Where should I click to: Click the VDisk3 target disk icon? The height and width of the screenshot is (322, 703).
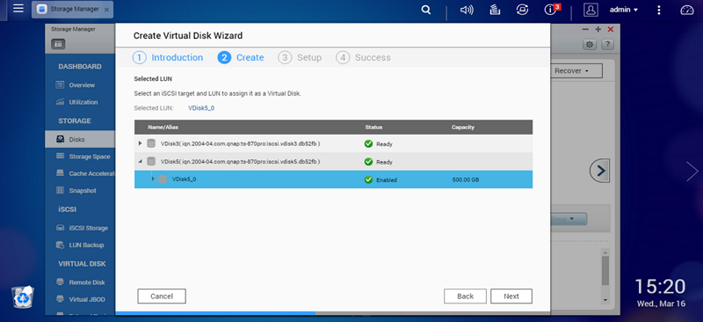tap(151, 143)
